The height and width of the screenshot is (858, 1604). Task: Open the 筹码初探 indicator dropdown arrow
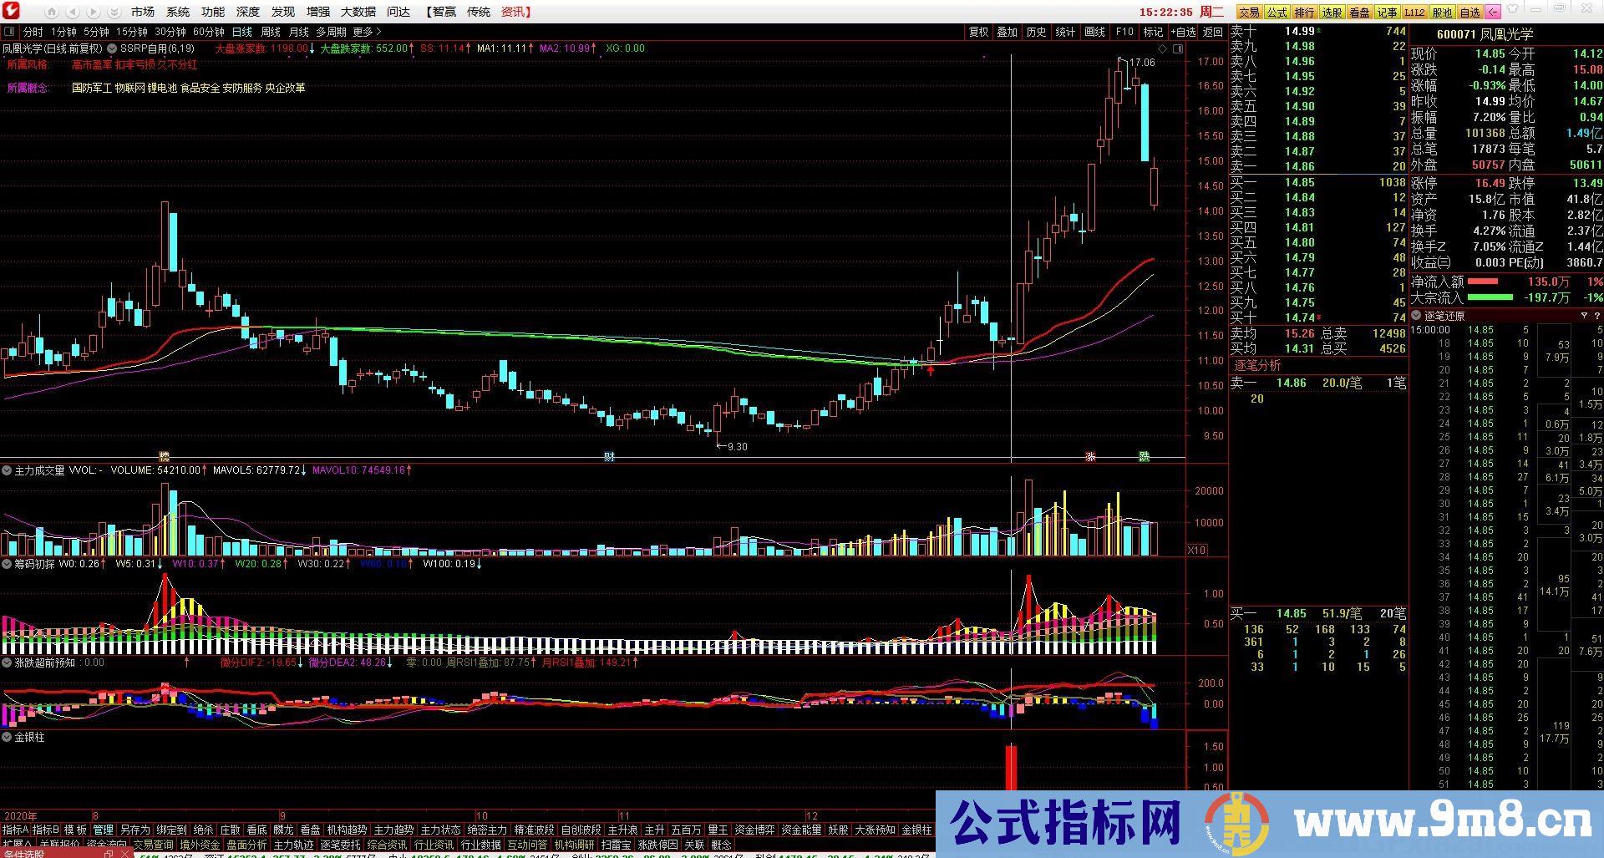click(x=8, y=564)
